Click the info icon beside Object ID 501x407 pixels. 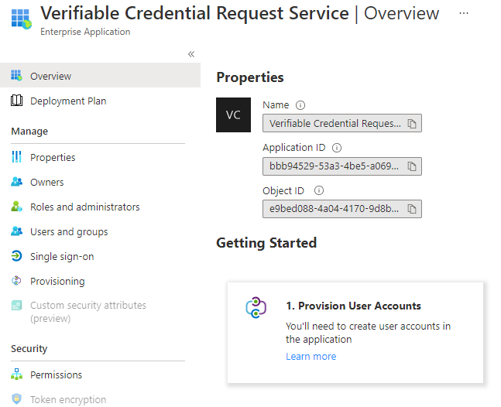(319, 190)
